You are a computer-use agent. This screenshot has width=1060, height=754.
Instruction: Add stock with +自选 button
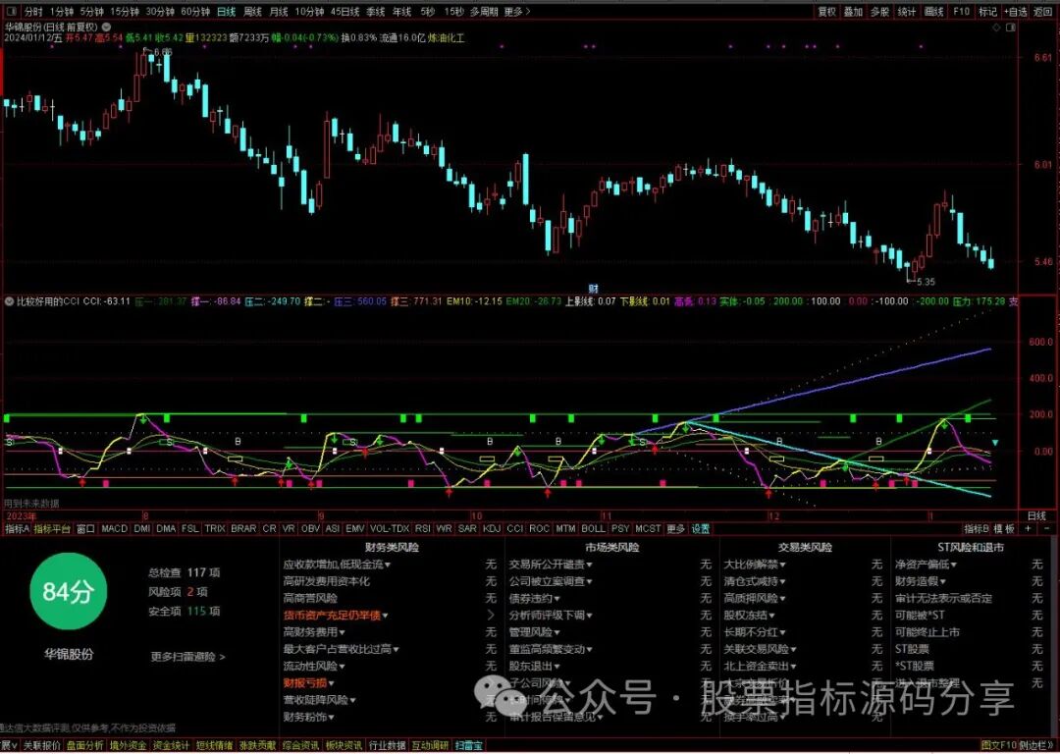(1016, 12)
